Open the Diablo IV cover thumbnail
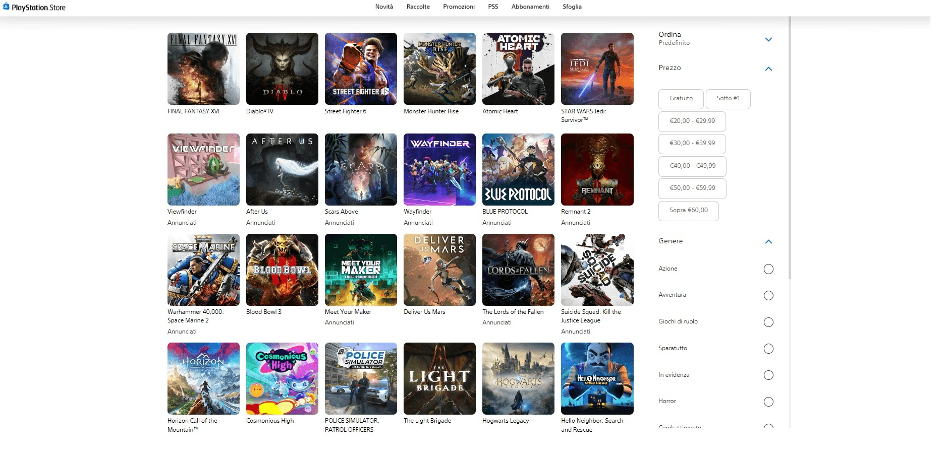947x462 pixels. (282, 69)
